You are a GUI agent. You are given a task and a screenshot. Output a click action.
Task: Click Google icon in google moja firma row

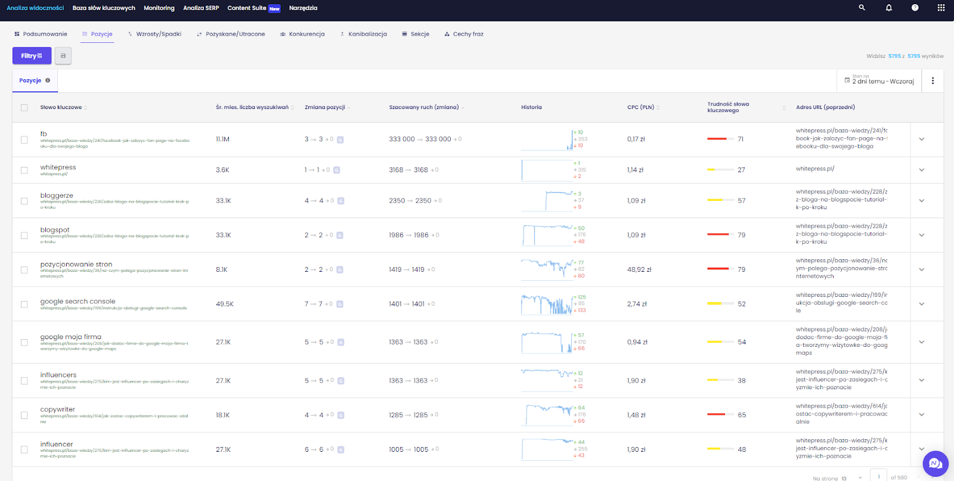340,342
